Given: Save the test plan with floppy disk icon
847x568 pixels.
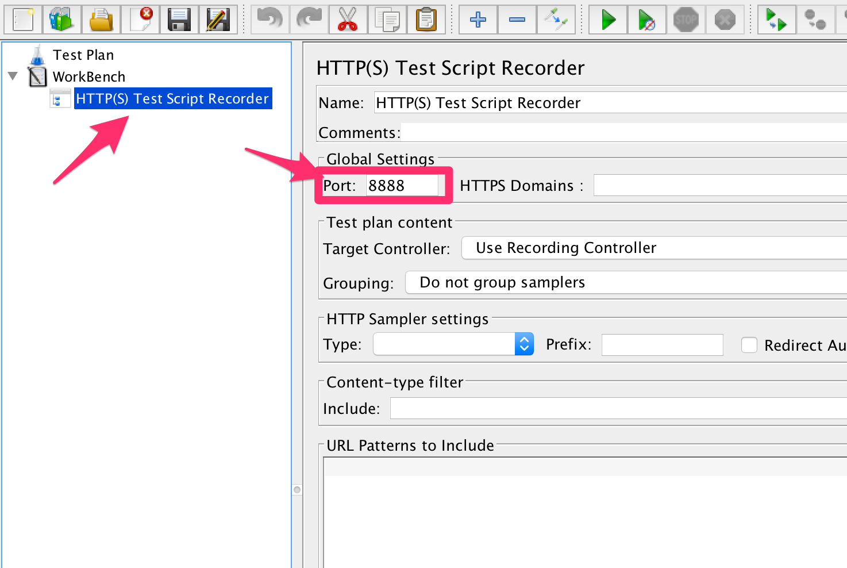Looking at the screenshot, I should [179, 19].
